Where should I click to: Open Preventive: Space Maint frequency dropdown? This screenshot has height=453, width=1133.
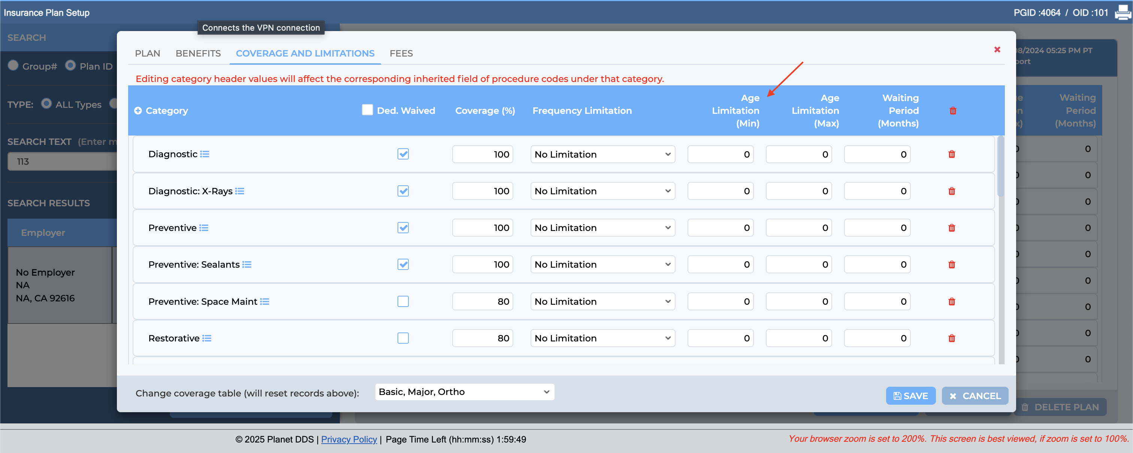(602, 301)
